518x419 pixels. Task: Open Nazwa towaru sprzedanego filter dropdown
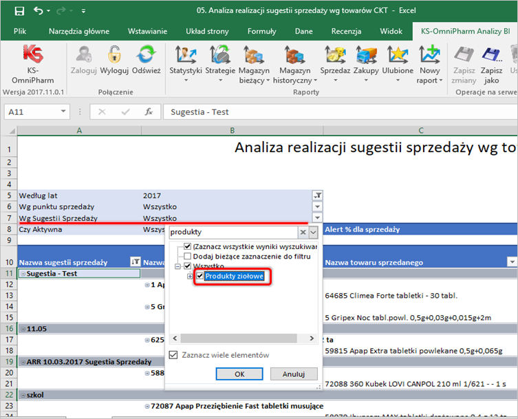point(512,262)
